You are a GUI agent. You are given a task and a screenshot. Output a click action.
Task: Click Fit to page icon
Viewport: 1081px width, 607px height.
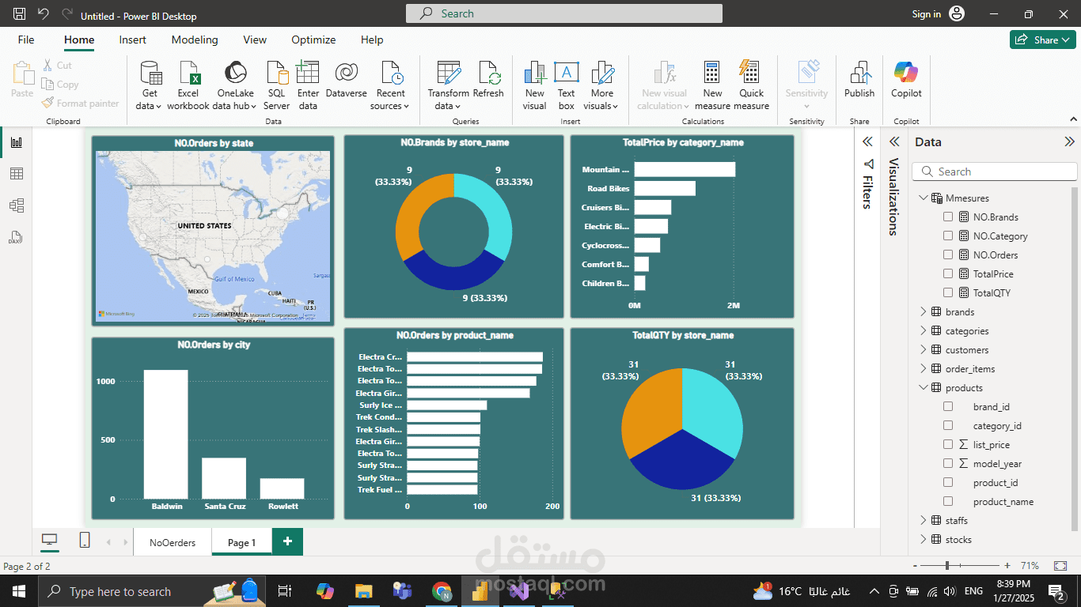tap(1060, 566)
